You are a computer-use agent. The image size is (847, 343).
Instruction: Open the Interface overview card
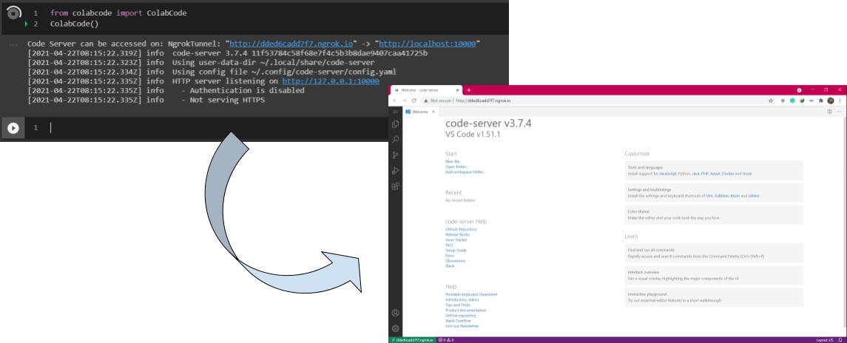tap(714, 276)
